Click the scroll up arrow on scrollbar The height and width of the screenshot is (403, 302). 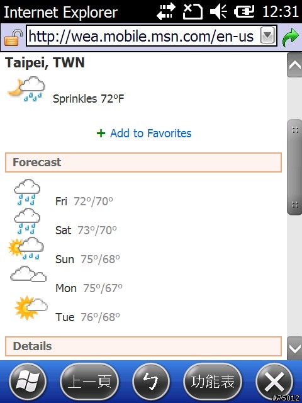[294, 65]
